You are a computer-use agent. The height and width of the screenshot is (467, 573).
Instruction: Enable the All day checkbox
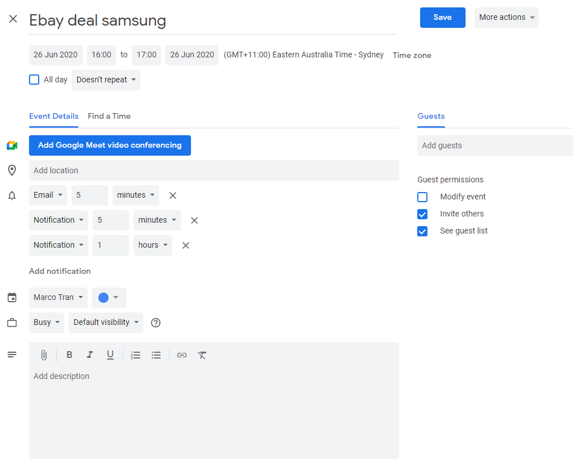[34, 80]
